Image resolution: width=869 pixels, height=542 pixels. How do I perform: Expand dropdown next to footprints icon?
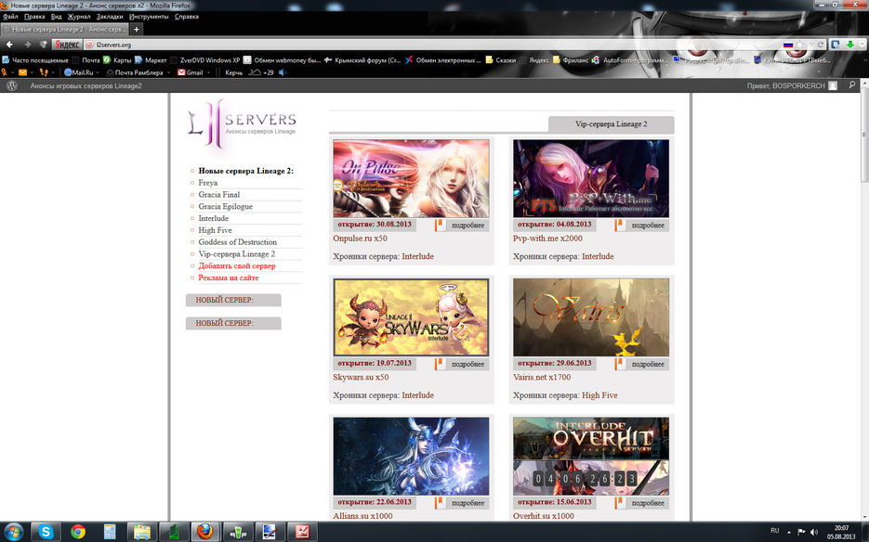pyautogui.click(x=53, y=72)
